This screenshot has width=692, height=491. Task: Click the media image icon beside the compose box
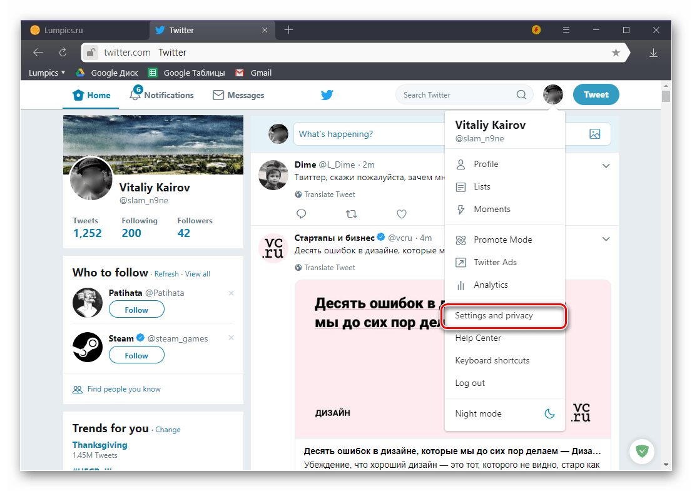(x=594, y=134)
